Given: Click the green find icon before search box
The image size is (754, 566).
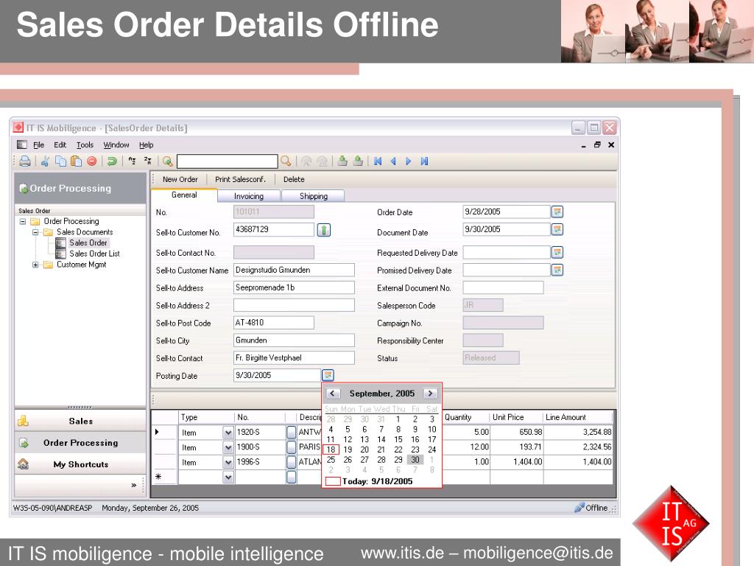Looking at the screenshot, I should pos(167,161).
